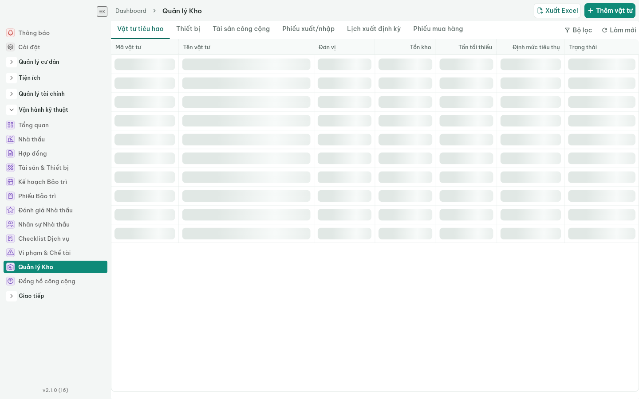
Task: Click the Nhà thầu icon
Action: tap(11, 139)
